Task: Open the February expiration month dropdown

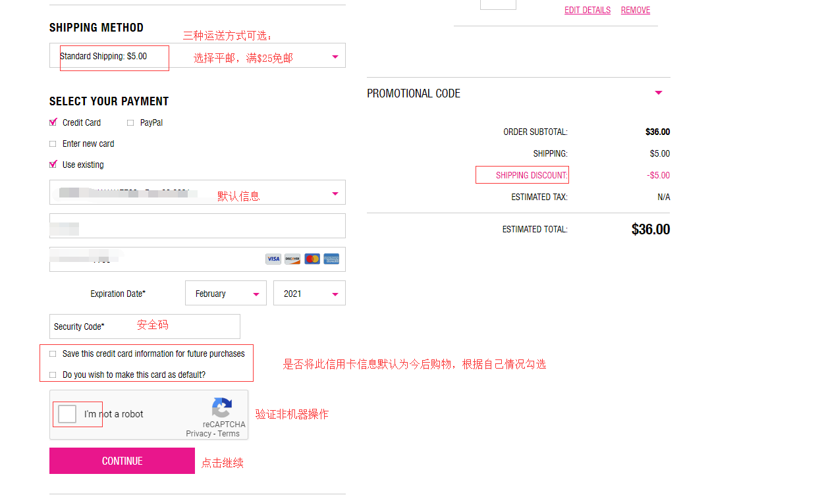Action: 226,294
